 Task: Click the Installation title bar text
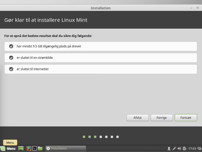(100, 8)
